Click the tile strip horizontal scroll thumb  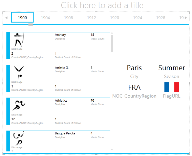pos(30,25)
